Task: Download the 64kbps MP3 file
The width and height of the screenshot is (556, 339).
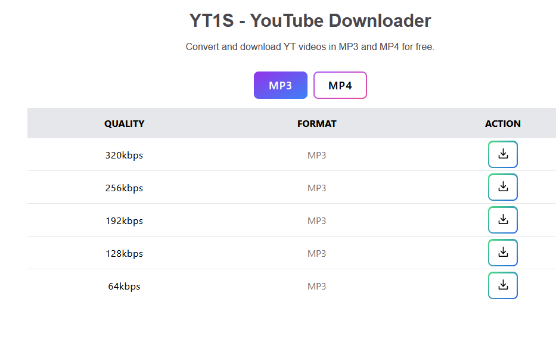Action: point(503,285)
